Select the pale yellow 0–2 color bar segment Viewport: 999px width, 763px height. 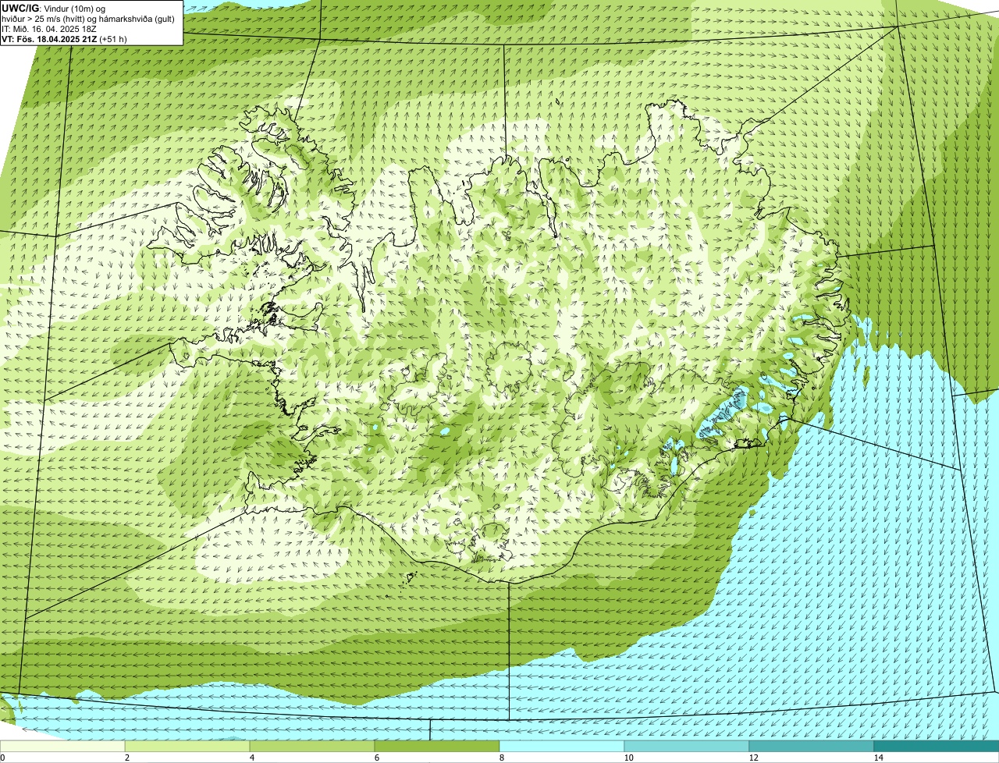(x=62, y=747)
